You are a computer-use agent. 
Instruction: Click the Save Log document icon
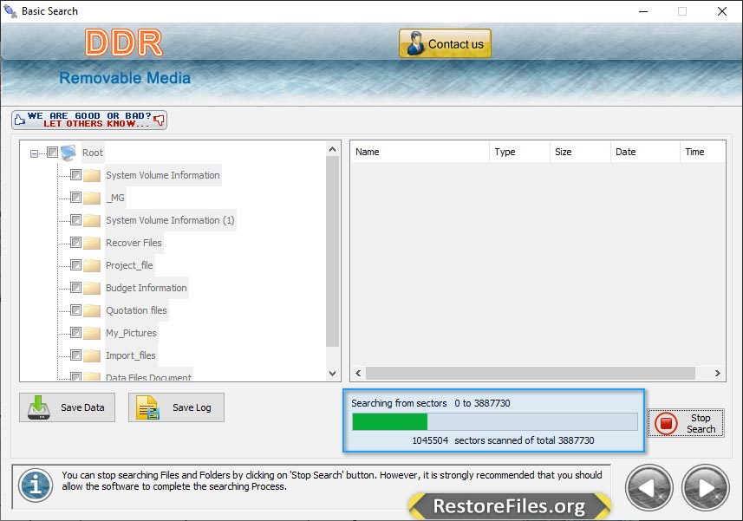click(147, 407)
